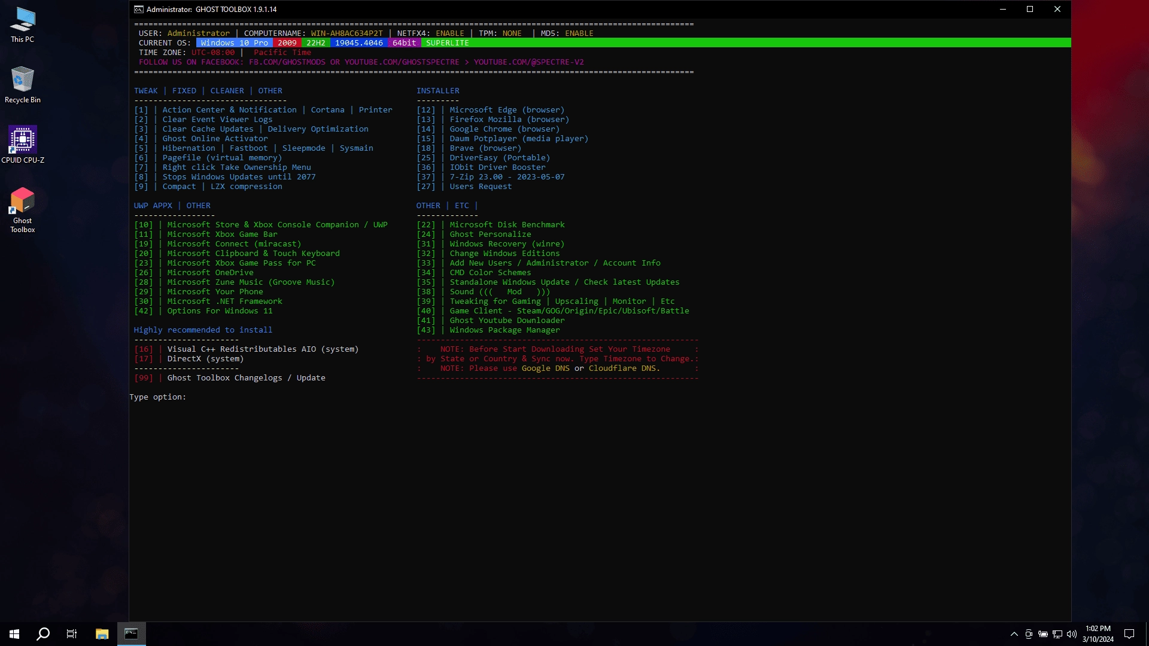Screen dimensions: 1149x646
Task: Click option 42 Options For Windows 11
Action: point(203,311)
